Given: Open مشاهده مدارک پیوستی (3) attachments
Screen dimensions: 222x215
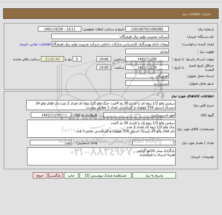Looking at the screenshot, I should 106,175.
